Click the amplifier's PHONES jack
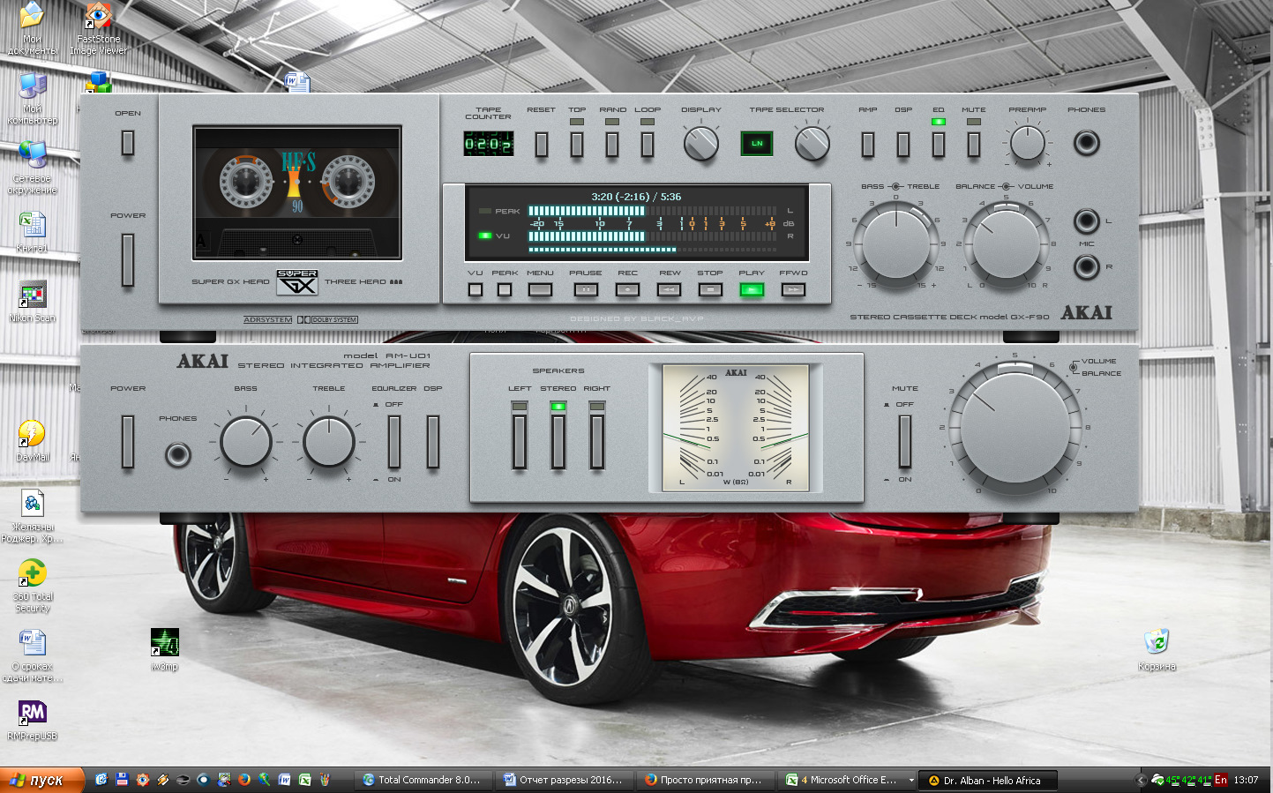Viewport: 1273px width, 793px height. pos(178,454)
